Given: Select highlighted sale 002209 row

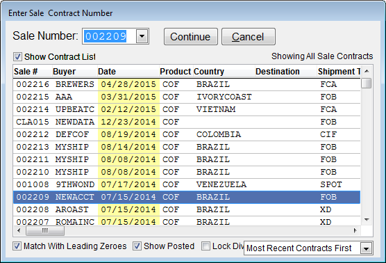Looking at the screenshot, I should 187,197.
